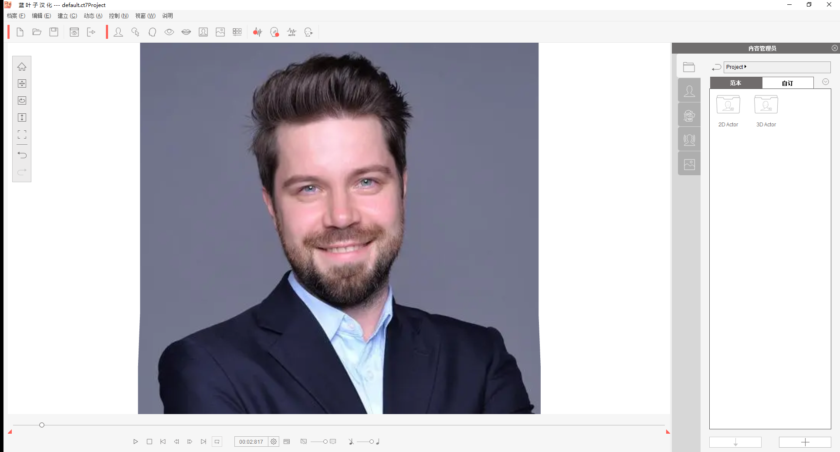This screenshot has width=840, height=452.
Task: Click the save project floppy disk icon
Action: 54,32
